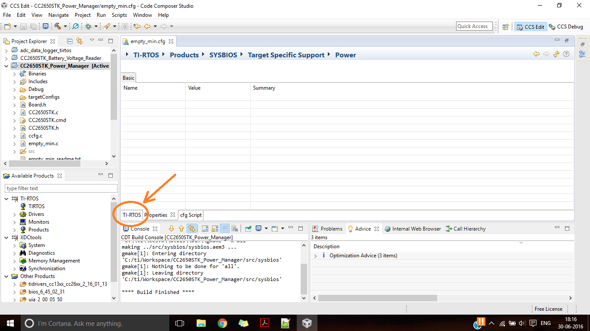
Task: Pin the Console view
Action: 248,228
